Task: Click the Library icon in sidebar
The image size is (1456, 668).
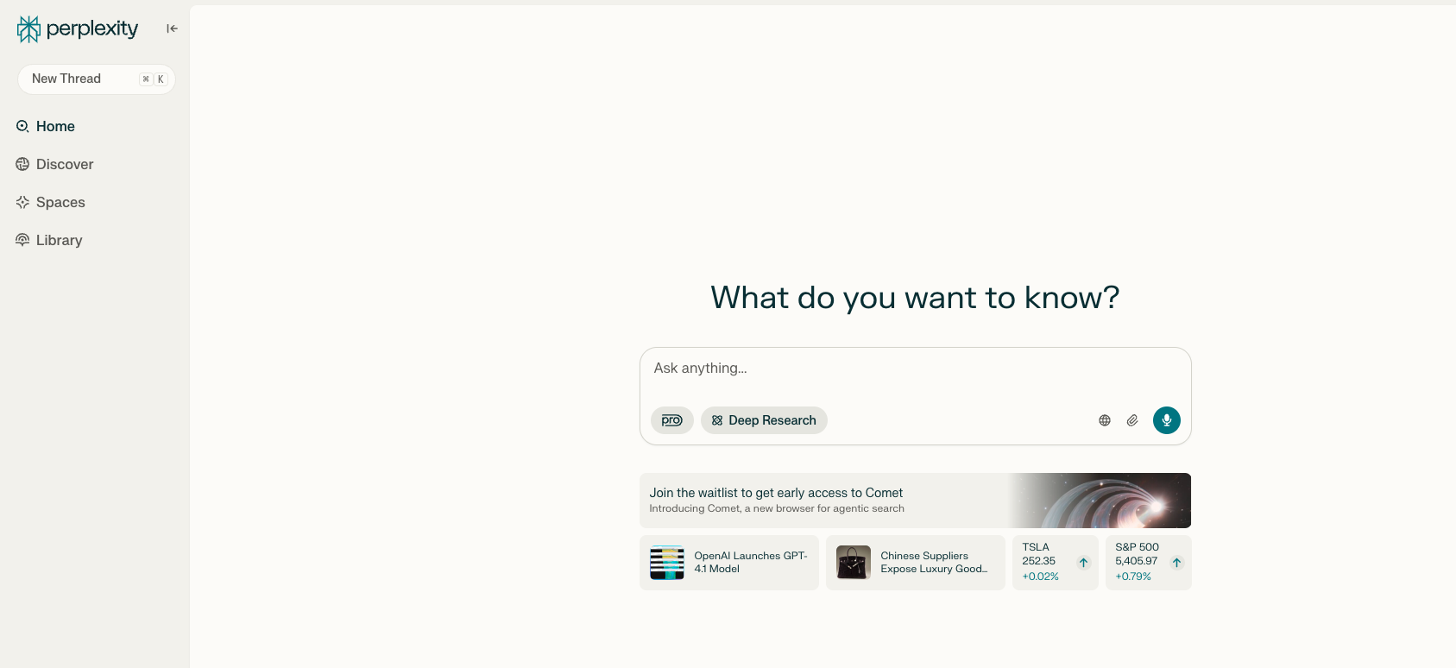Action: (22, 240)
